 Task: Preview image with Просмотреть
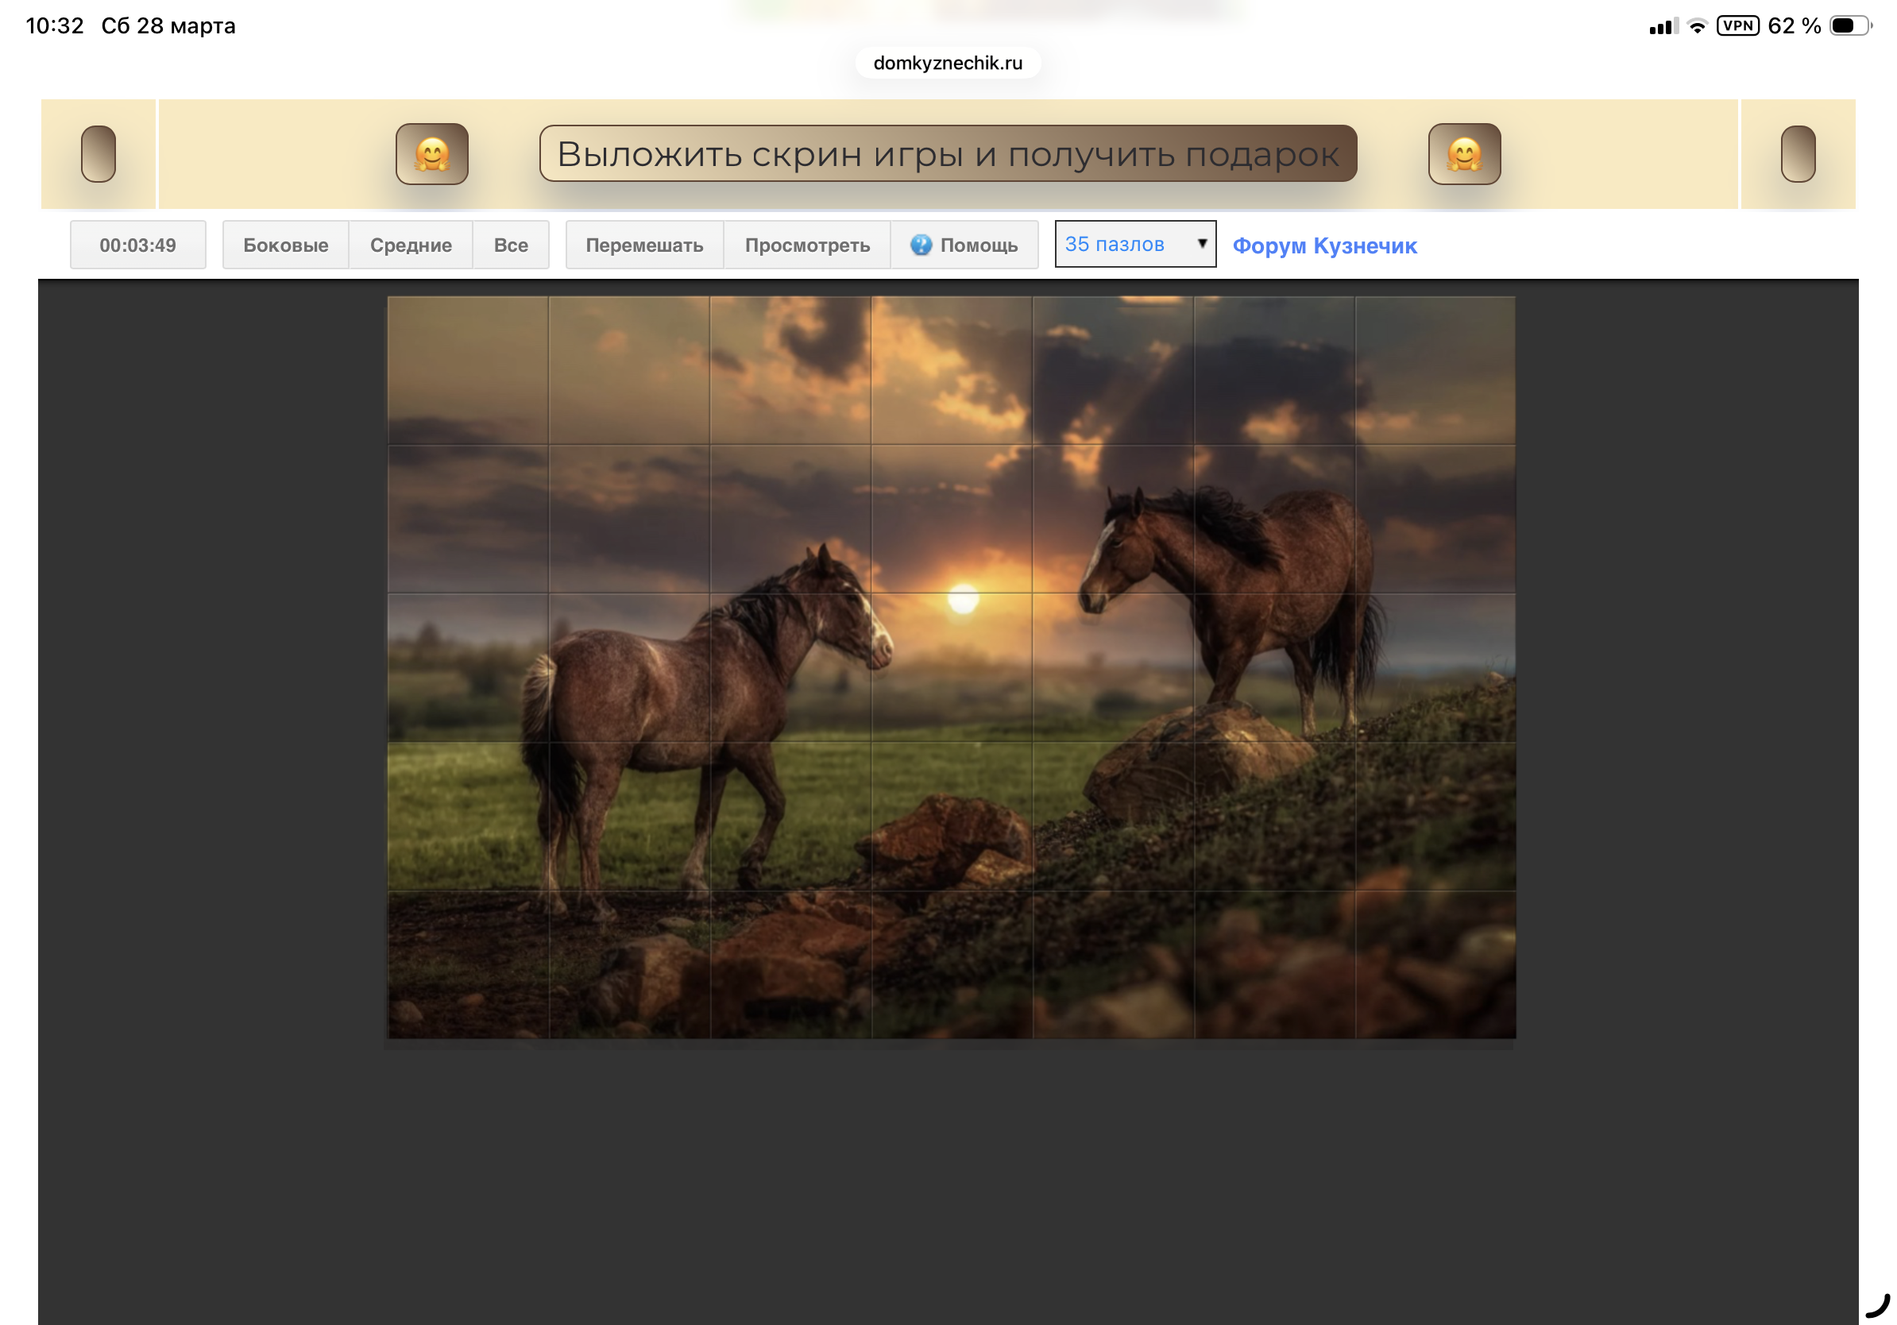pos(806,245)
